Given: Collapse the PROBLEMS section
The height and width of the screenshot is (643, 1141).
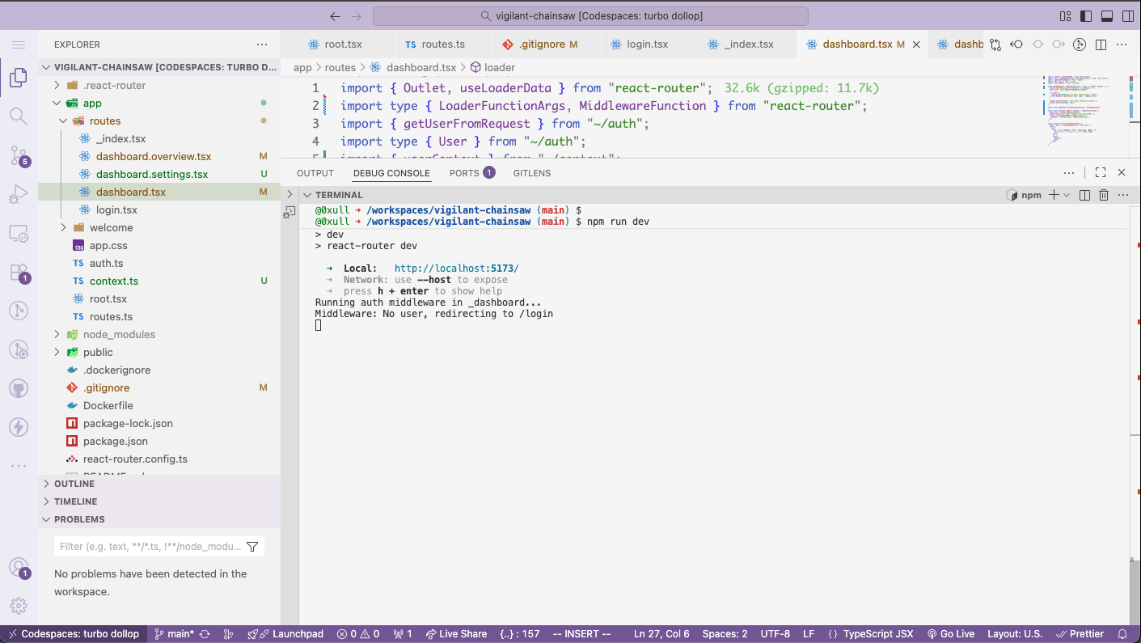Looking at the screenshot, I should pyautogui.click(x=158, y=519).
